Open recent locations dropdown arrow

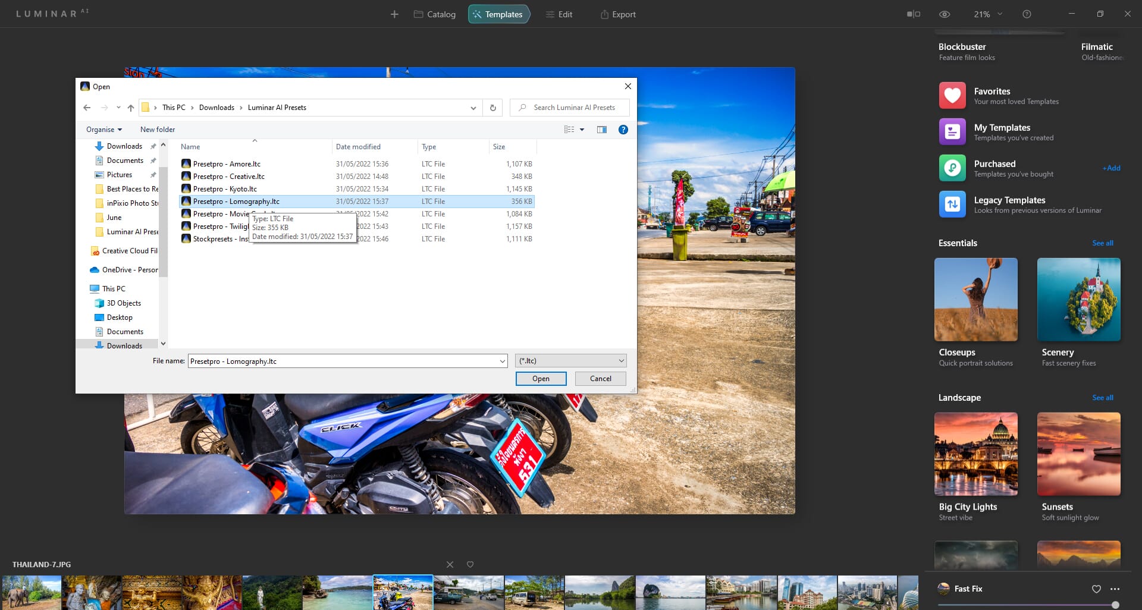click(x=118, y=108)
